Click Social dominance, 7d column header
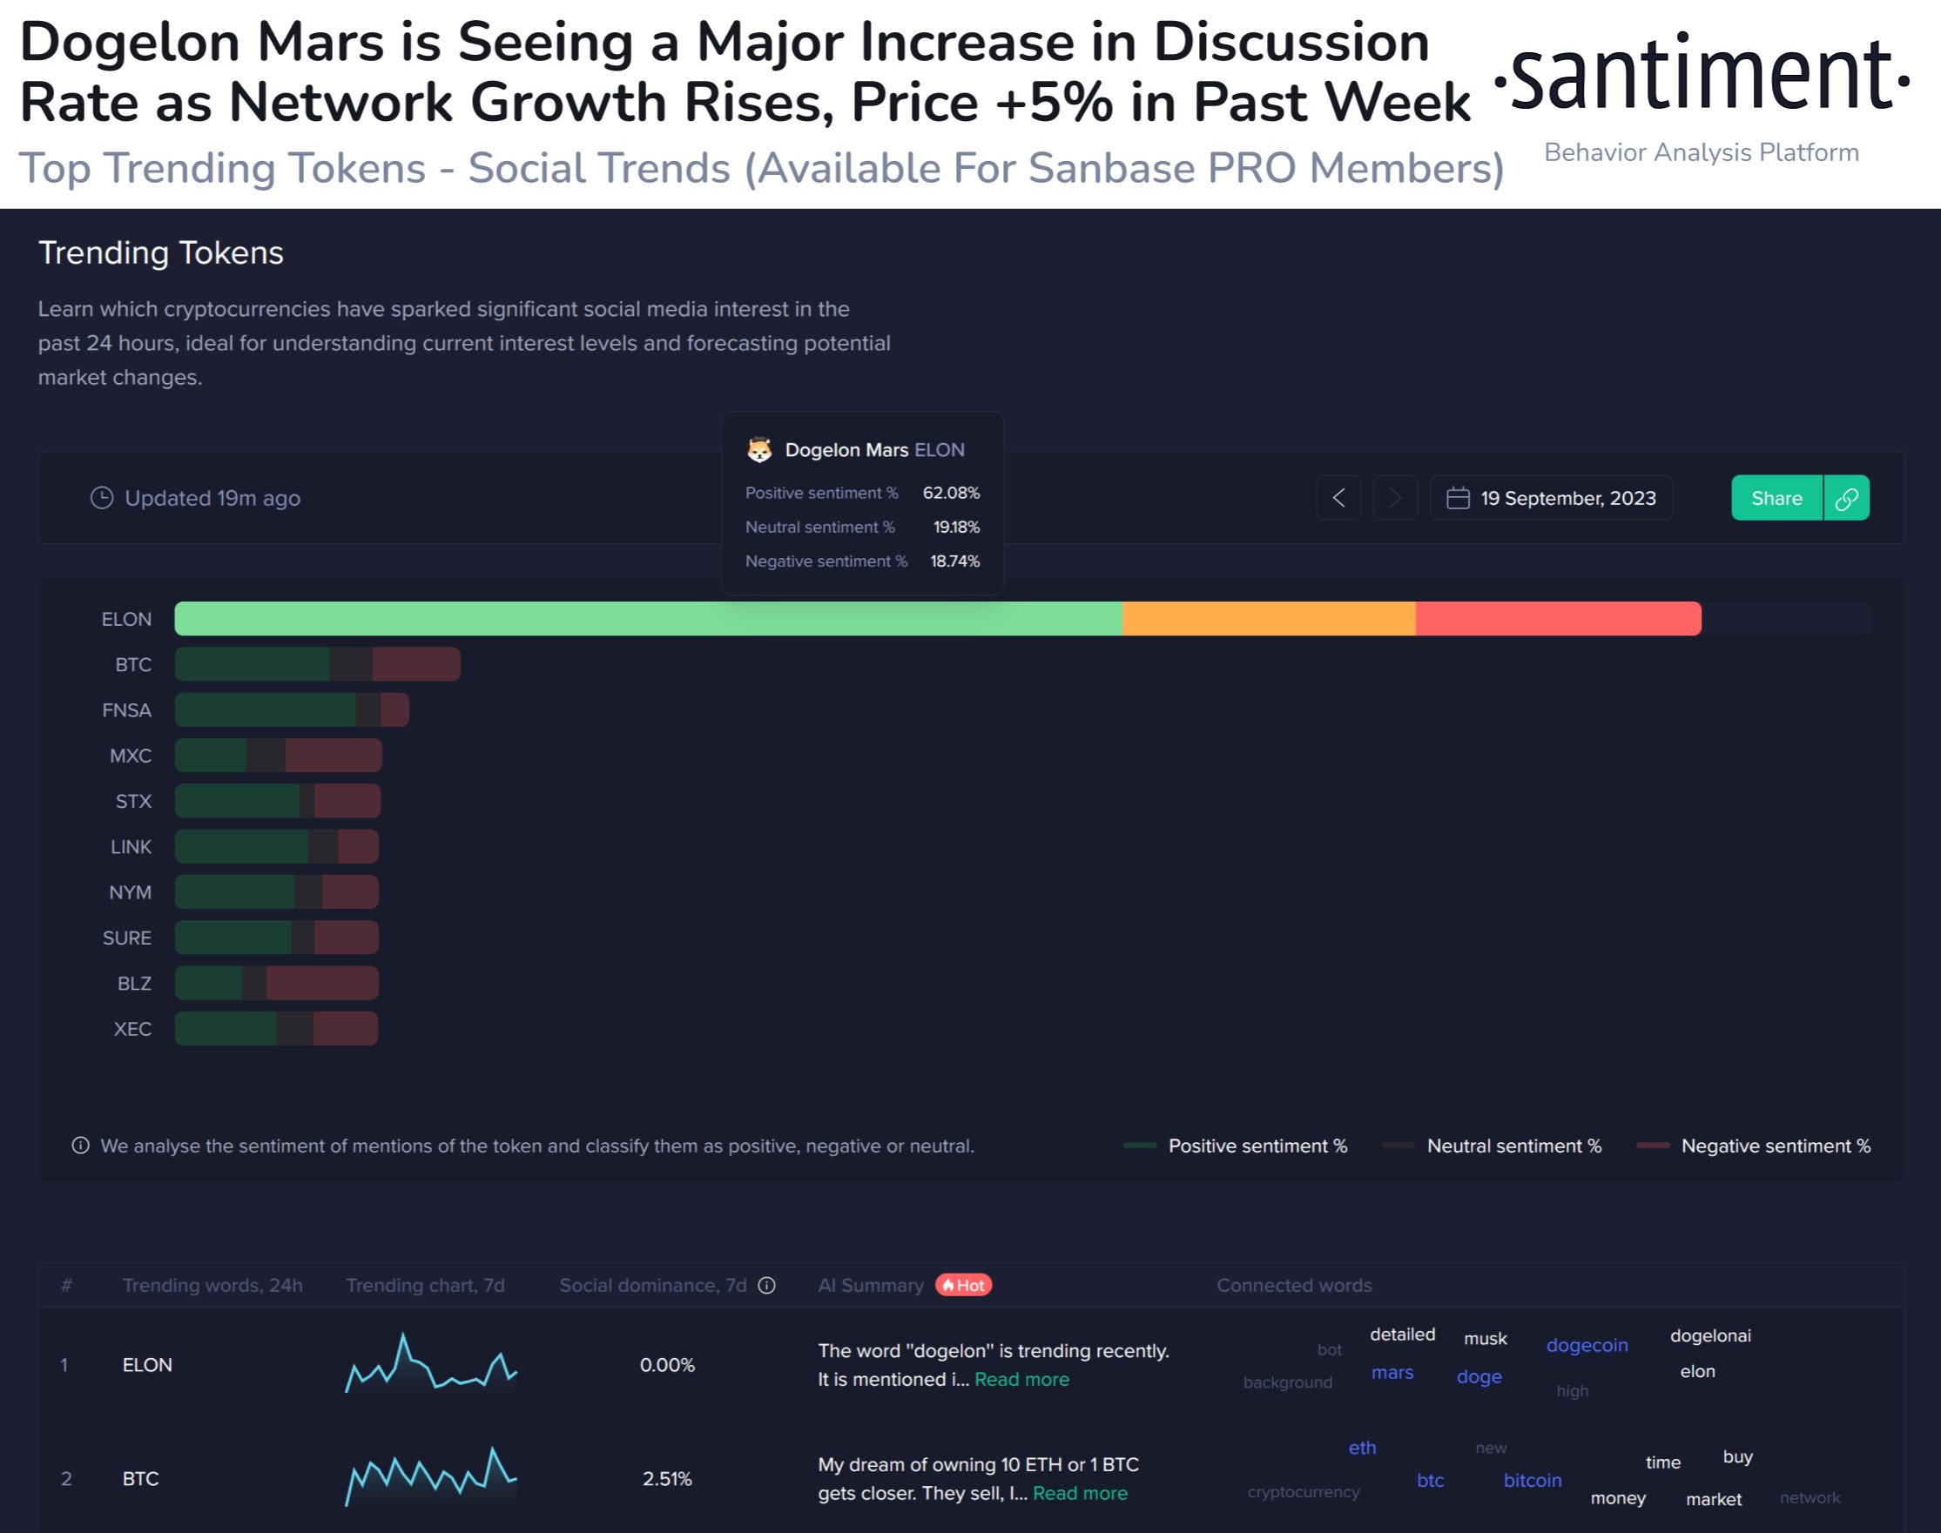This screenshot has width=1941, height=1533. pos(653,1285)
